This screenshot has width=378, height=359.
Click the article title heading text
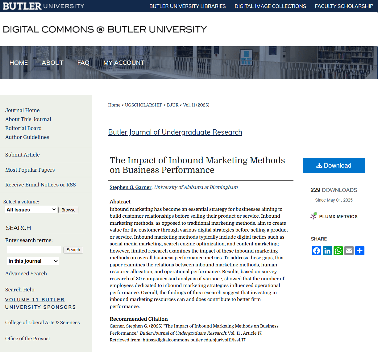click(197, 165)
